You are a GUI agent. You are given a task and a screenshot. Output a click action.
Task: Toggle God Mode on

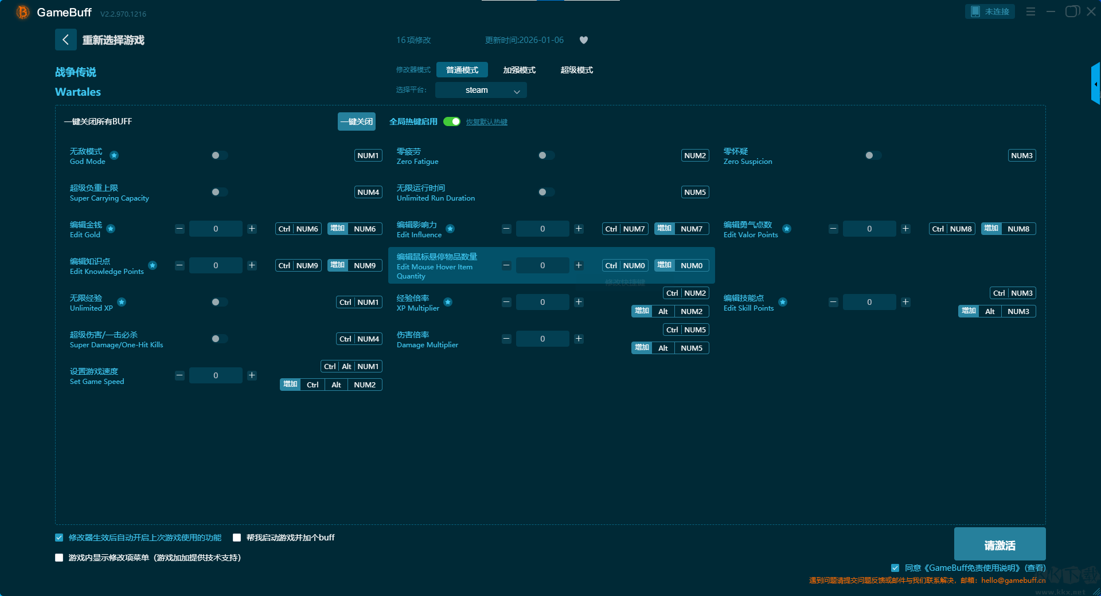(219, 155)
